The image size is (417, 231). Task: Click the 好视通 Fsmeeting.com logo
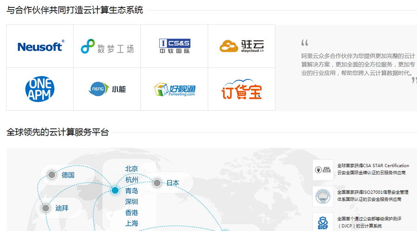point(175,89)
